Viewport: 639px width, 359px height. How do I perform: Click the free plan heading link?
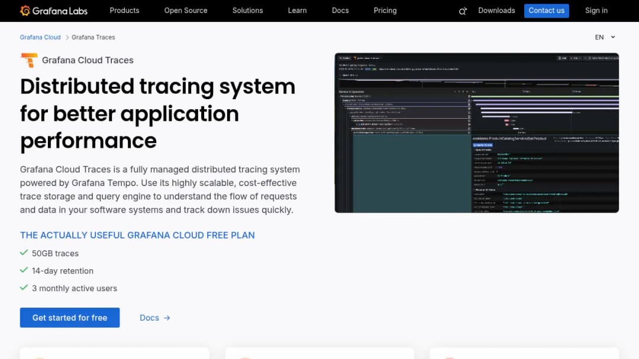137,235
